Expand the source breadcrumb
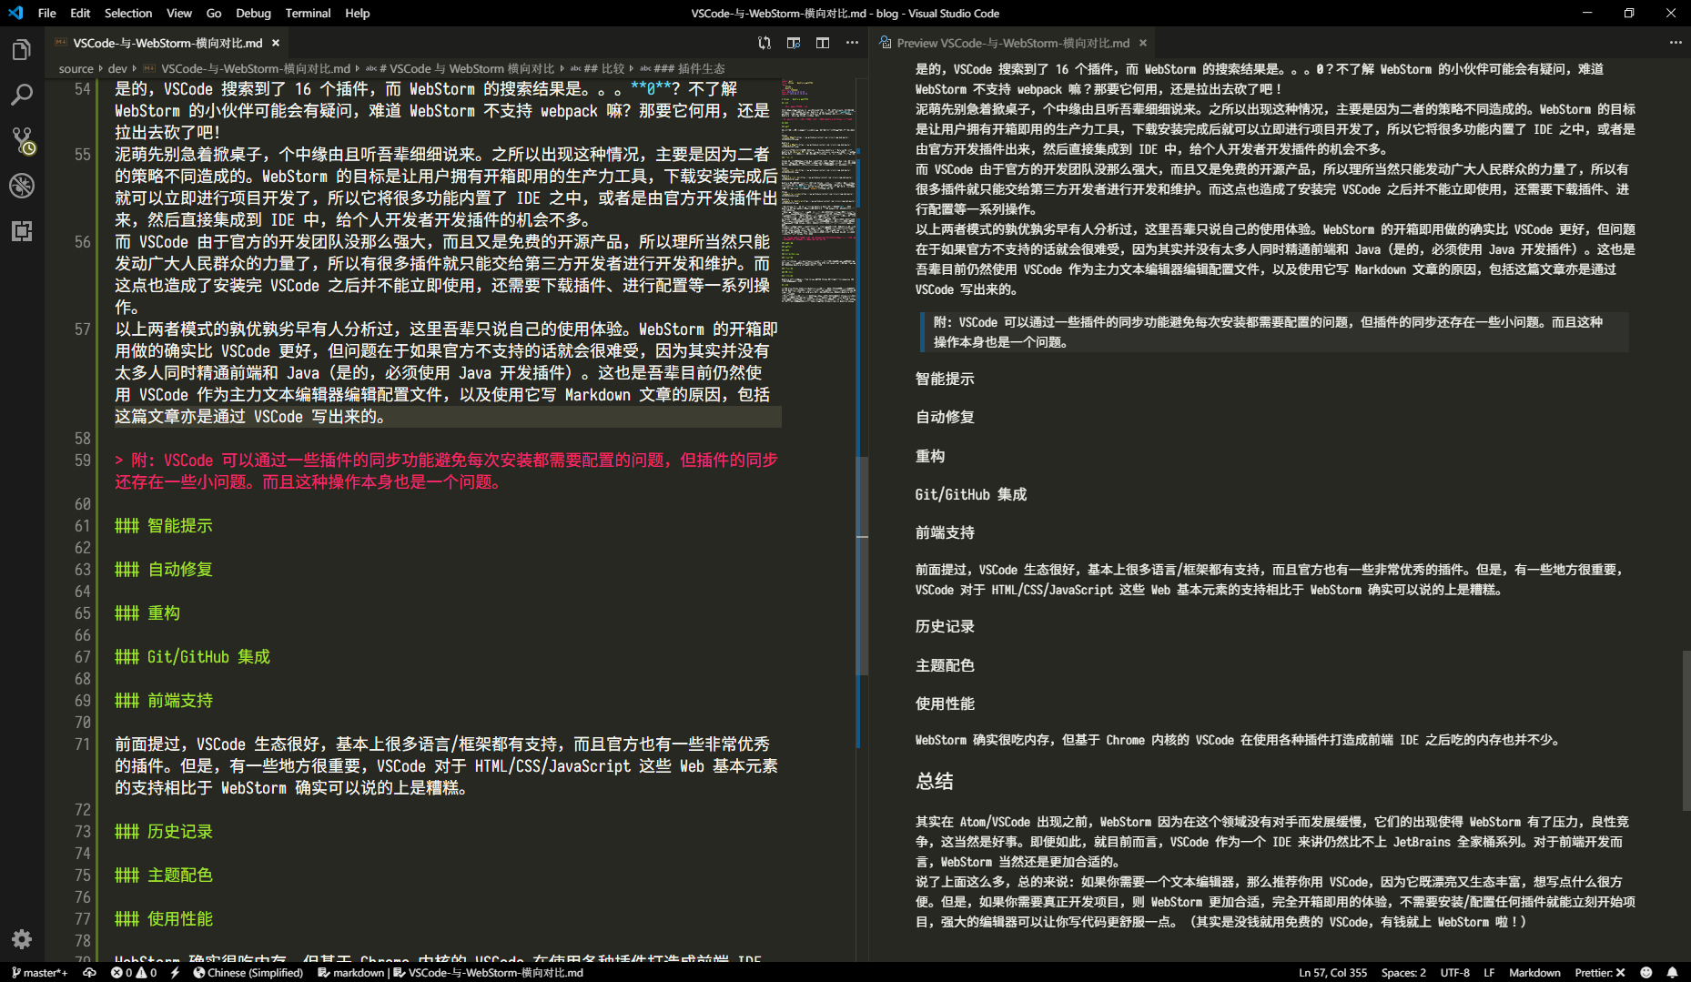 pyautogui.click(x=76, y=68)
